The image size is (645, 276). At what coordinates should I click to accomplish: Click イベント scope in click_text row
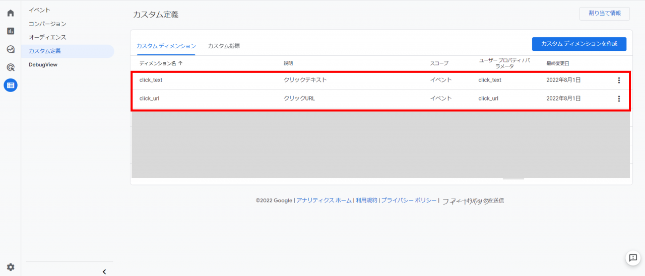click(441, 80)
